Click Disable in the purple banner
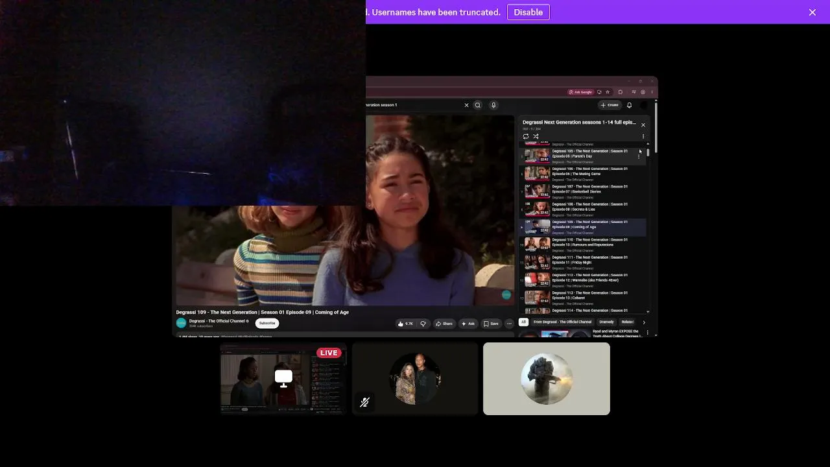 (x=528, y=12)
